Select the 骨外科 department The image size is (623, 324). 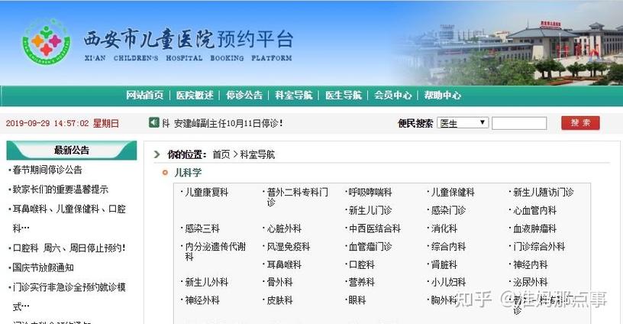click(279, 282)
